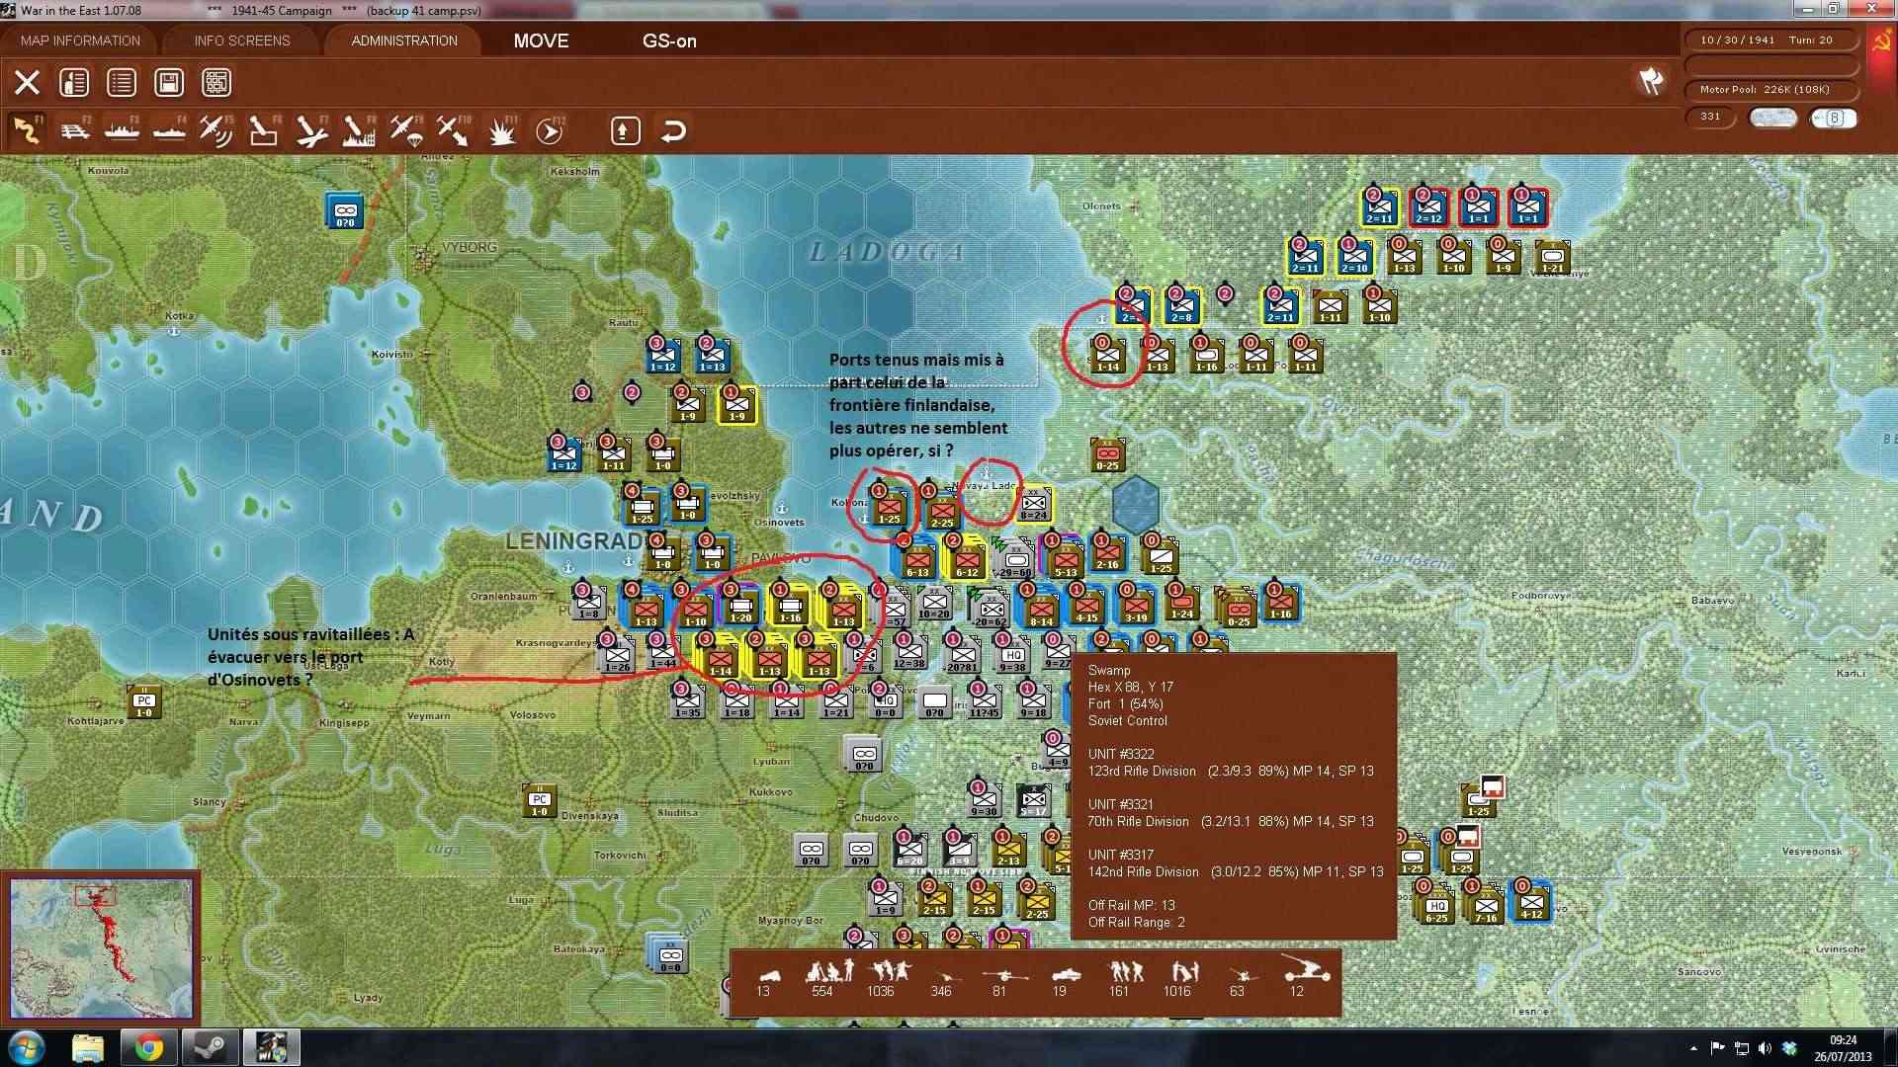Click the VYBORG city label

coord(469,247)
